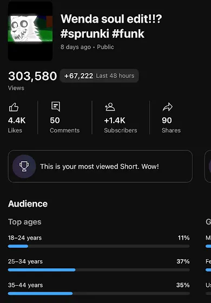Image resolution: width=211 pixels, height=303 pixels.
Task: Click the thumbs-up Likes icon
Action: pyautogui.click(x=14, y=107)
